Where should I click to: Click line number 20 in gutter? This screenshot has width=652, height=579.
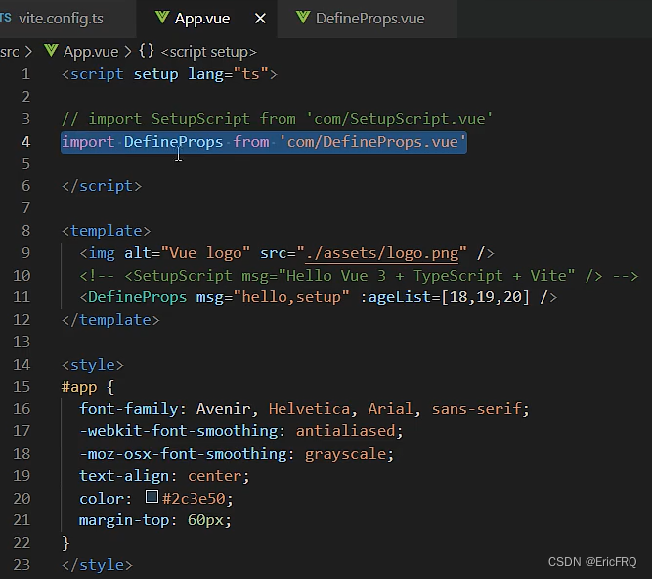(x=22, y=498)
